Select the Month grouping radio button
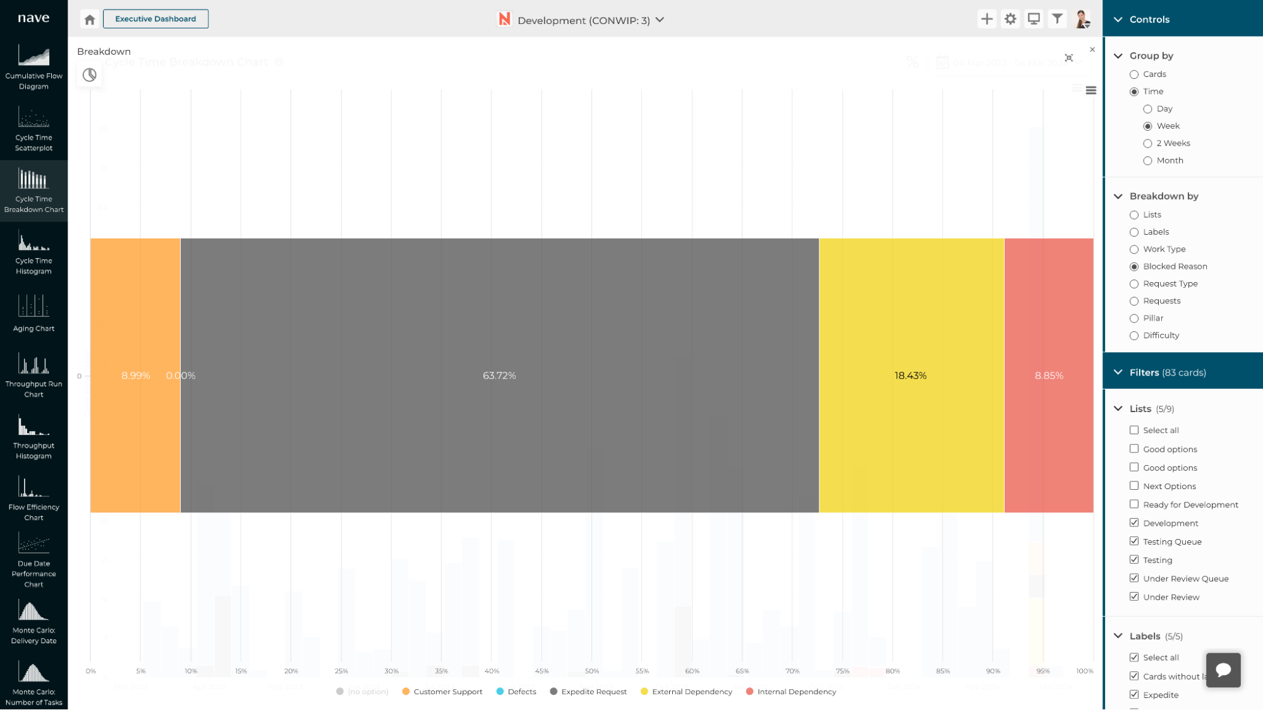The height and width of the screenshot is (710, 1263). point(1147,161)
